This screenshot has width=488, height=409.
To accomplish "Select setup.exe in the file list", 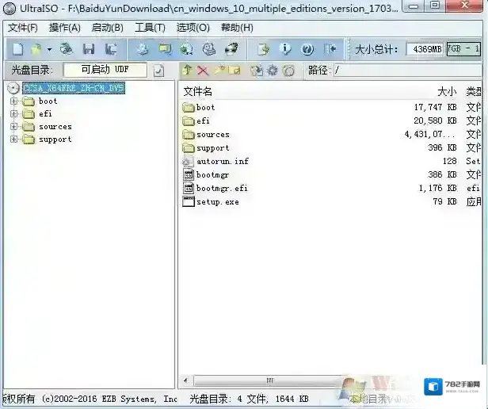I will [x=217, y=201].
